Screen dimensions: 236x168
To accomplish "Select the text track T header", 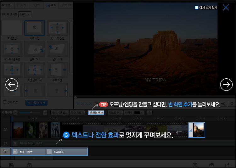I will (5, 152).
